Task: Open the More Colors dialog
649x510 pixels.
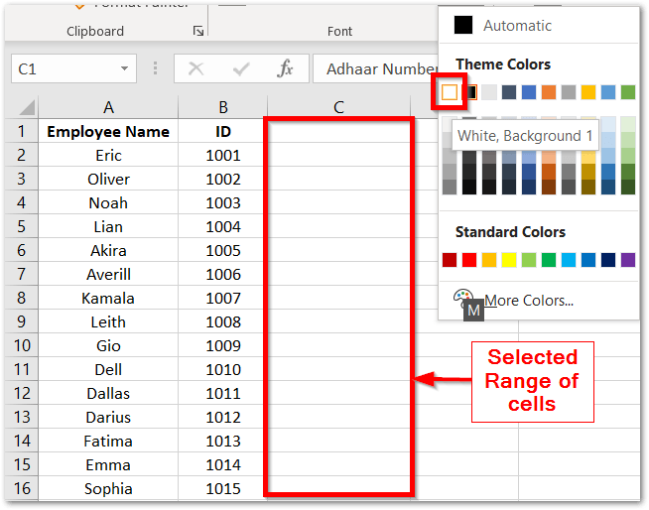Action: (x=539, y=300)
